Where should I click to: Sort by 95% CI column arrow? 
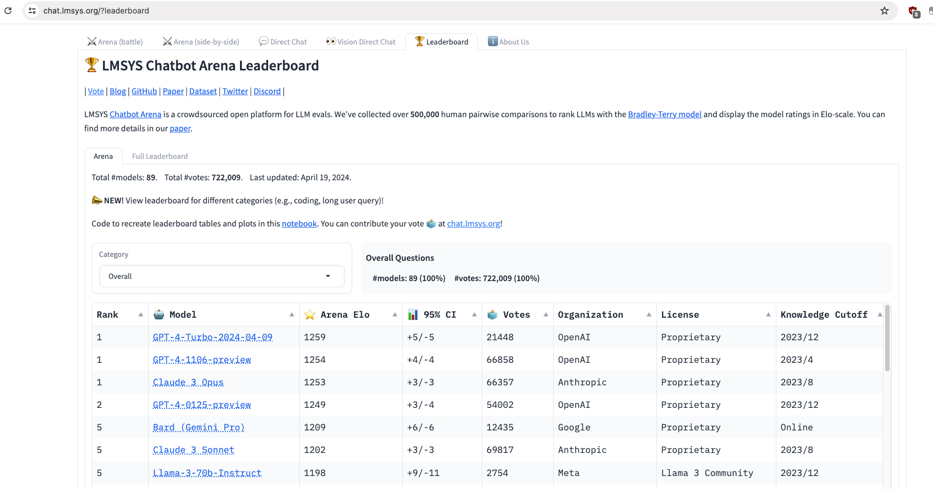click(x=474, y=314)
